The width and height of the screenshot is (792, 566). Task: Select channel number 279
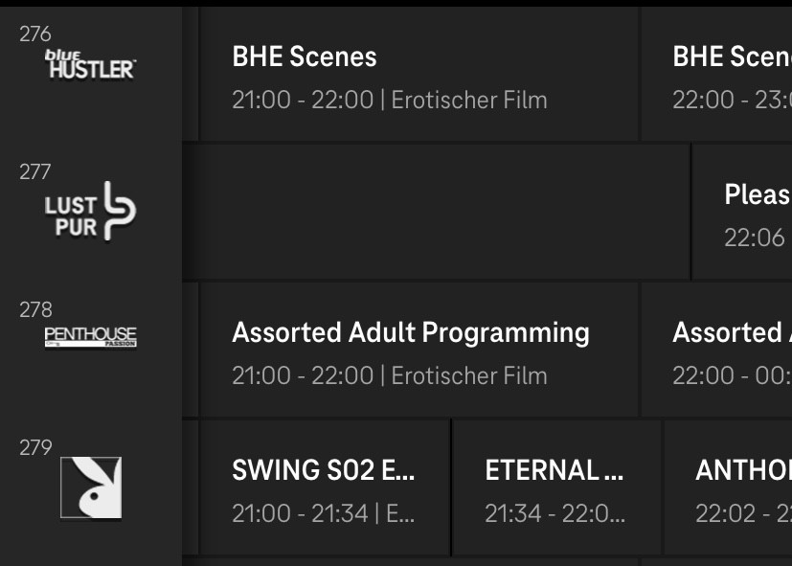point(35,447)
